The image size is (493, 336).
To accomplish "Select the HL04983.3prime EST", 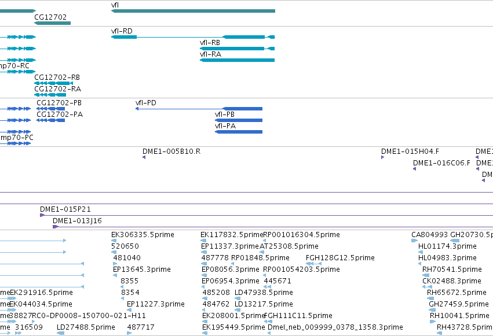I will [x=420, y=264].
